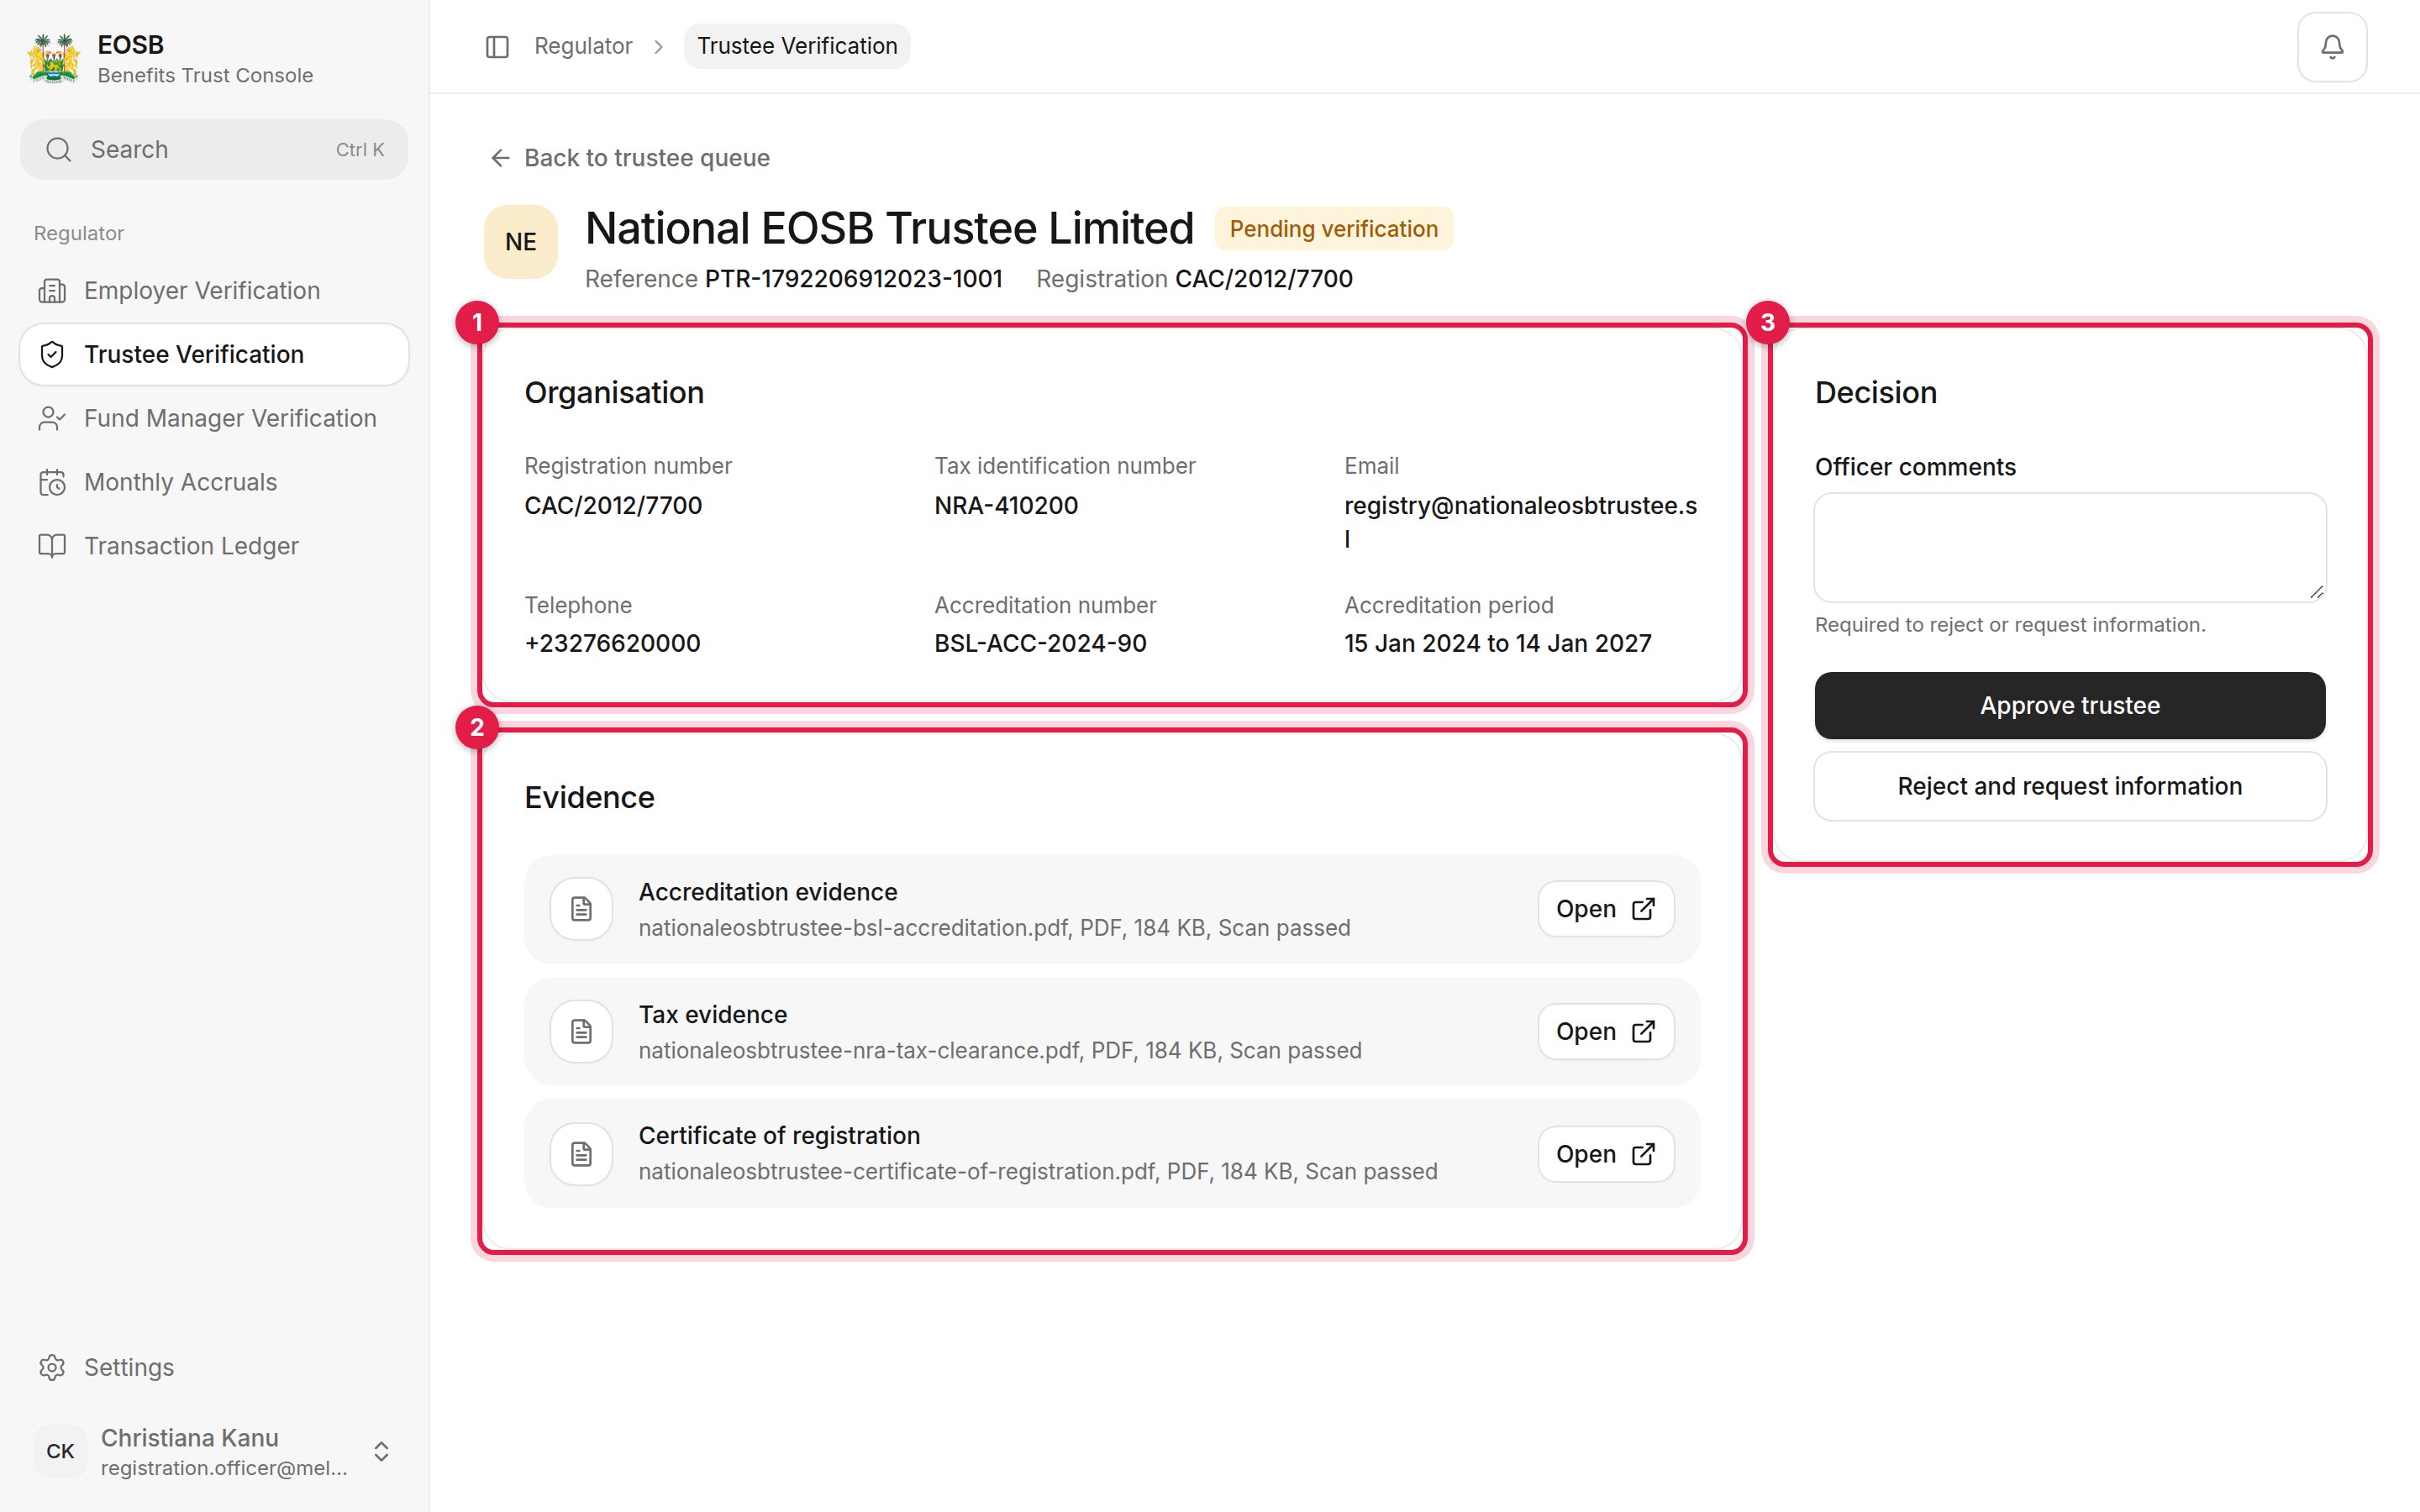Click Reject and request information
2420x1512 pixels.
coord(2069,786)
